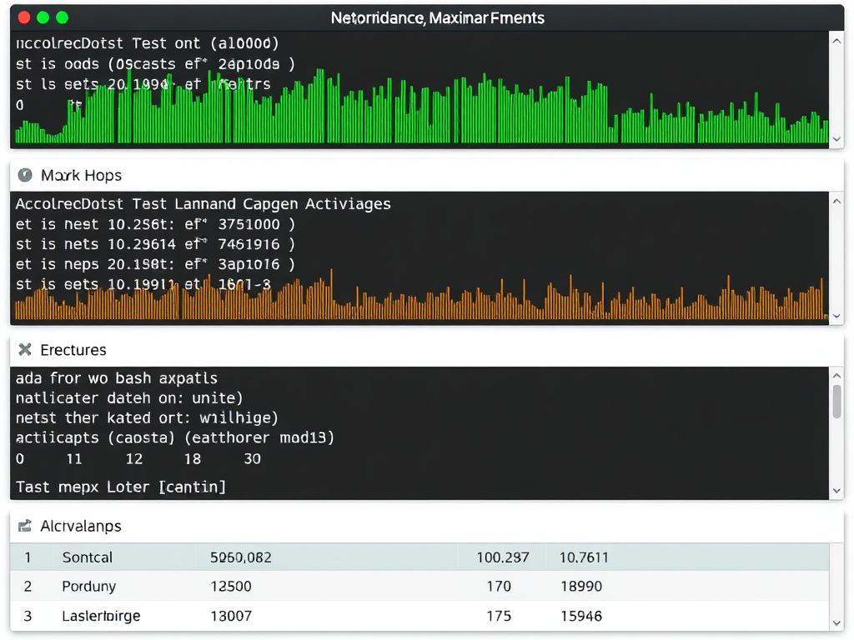Click the scroll-up arrow in the Mark Hops panel
Viewport: 854px width, 640px height.
tap(836, 200)
